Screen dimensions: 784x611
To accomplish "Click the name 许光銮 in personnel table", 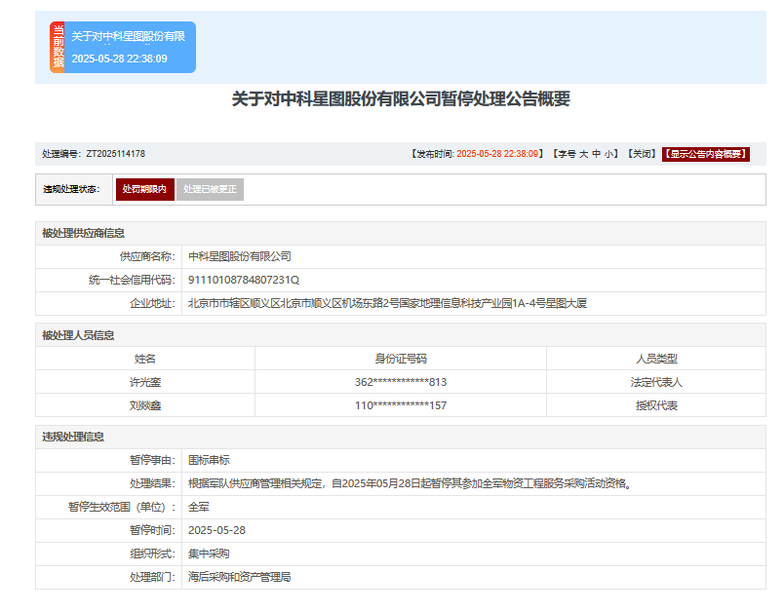I will pyautogui.click(x=144, y=382).
